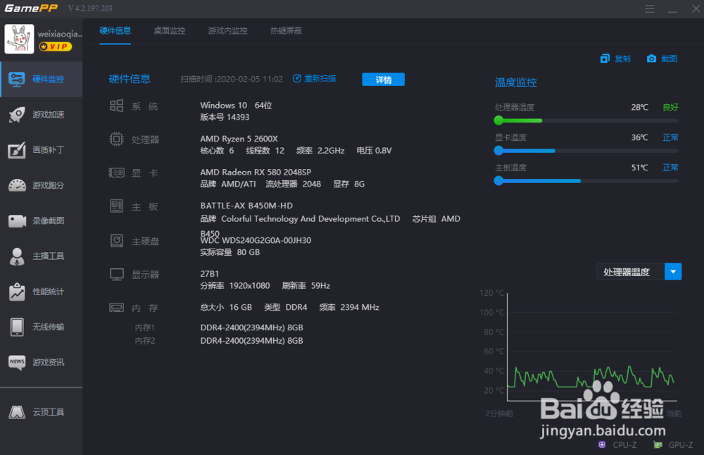This screenshot has width=704, height=455.
Task: Click 'AMD Radeon RX 580 2048SP' text
Action: pyautogui.click(x=256, y=172)
